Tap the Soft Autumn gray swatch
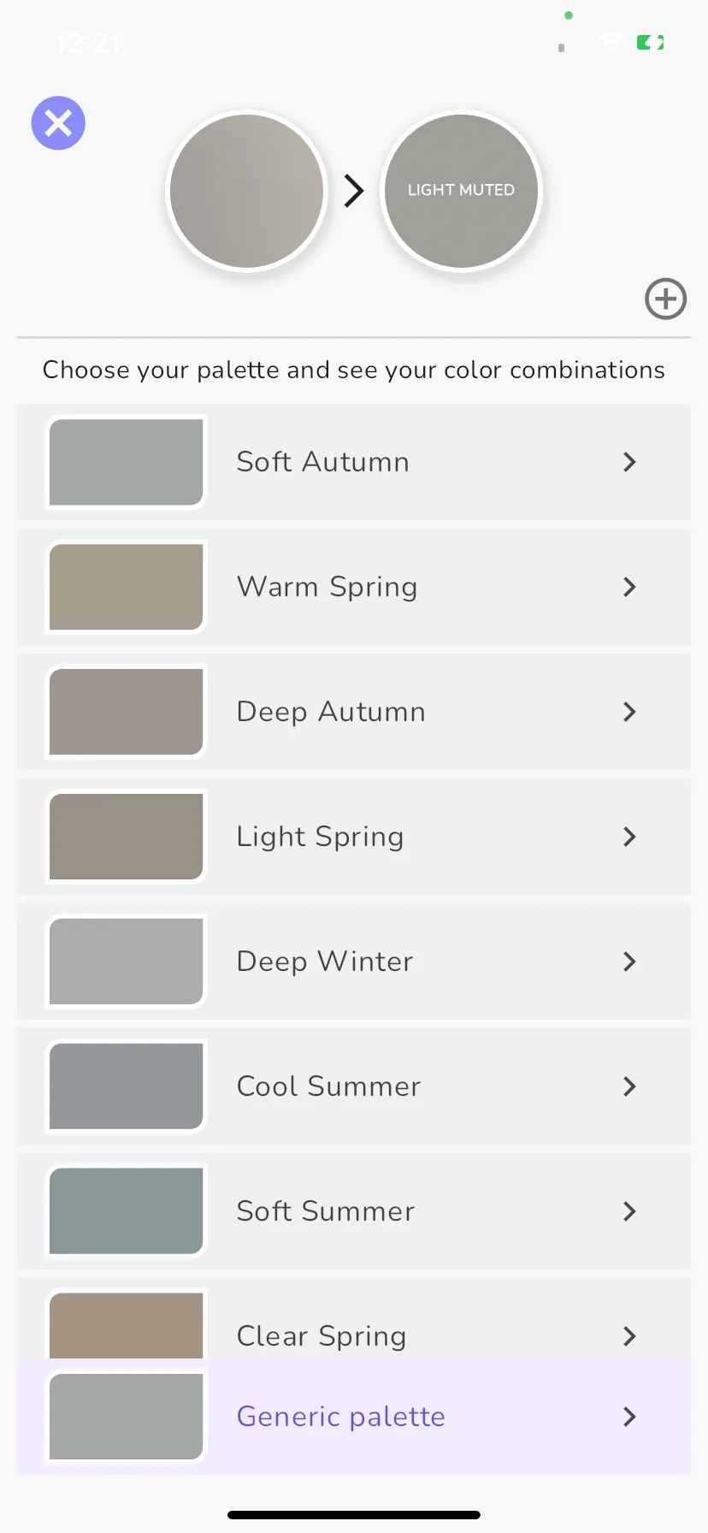Viewport: 708px width, 1533px height. click(127, 462)
